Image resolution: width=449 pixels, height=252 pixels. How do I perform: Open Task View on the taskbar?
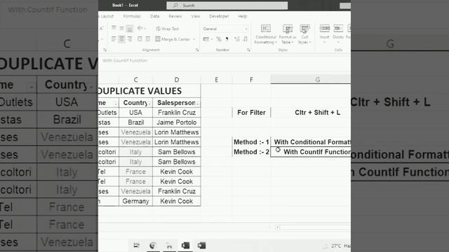pos(137,246)
